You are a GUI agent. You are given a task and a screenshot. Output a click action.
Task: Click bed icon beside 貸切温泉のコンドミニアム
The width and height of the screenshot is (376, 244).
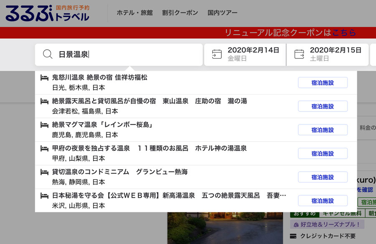click(44, 172)
